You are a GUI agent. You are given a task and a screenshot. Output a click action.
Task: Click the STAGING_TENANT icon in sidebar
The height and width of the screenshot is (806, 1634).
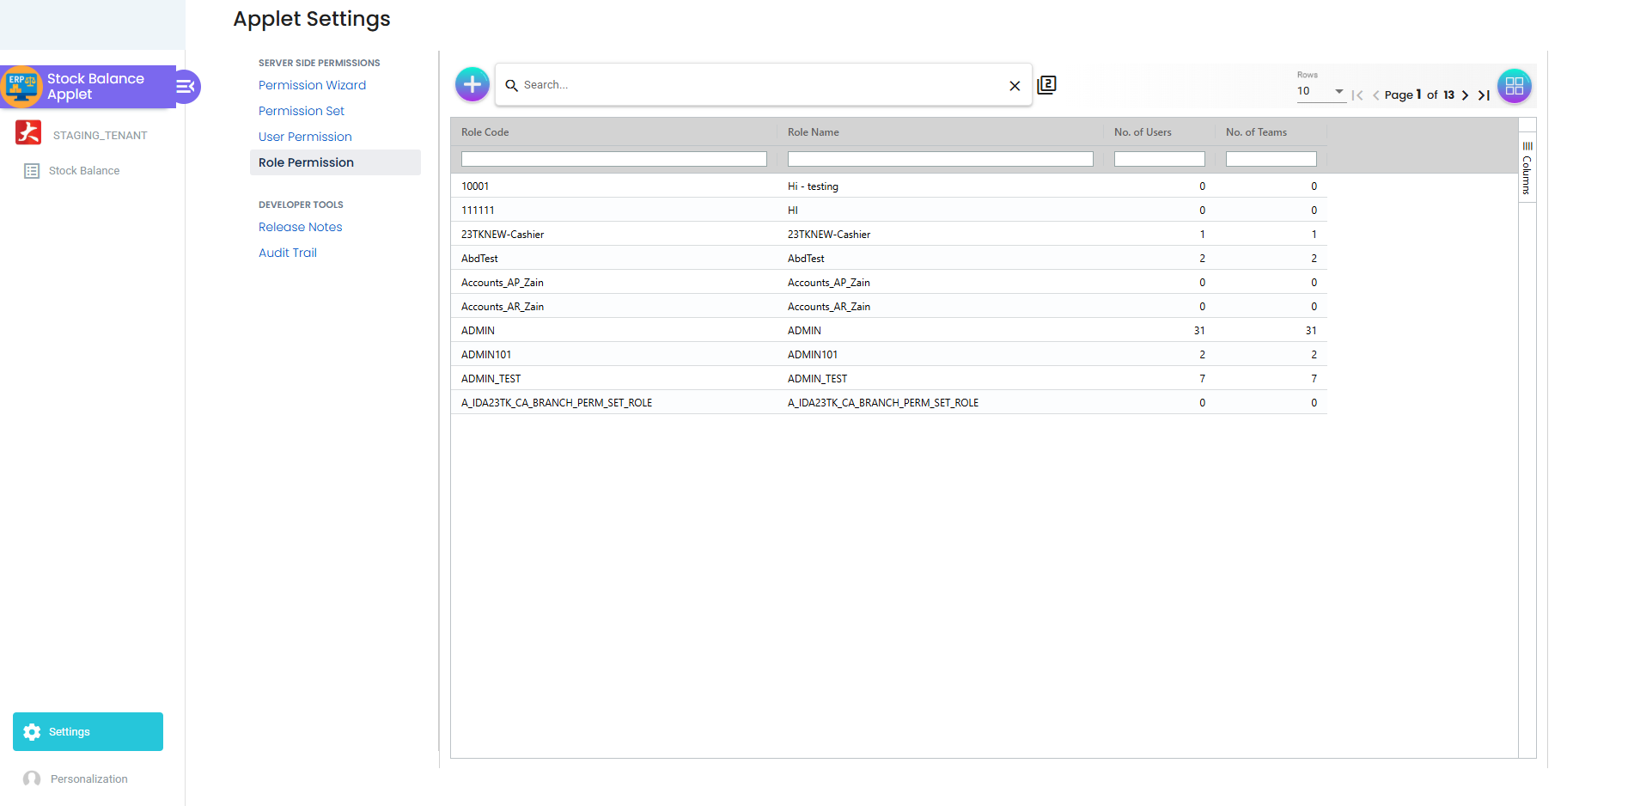[x=28, y=133]
